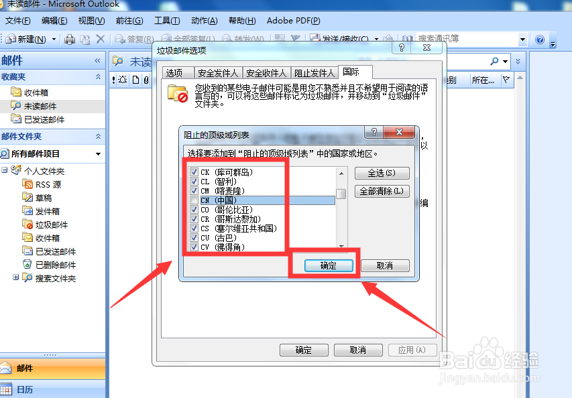The height and width of the screenshot is (398, 572).
Task: Click the print icon in the toolbar
Action: pos(69,39)
